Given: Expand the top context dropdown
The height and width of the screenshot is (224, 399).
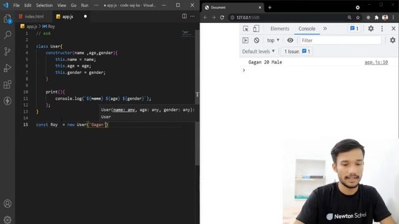Looking at the screenshot, I should pos(273,40).
